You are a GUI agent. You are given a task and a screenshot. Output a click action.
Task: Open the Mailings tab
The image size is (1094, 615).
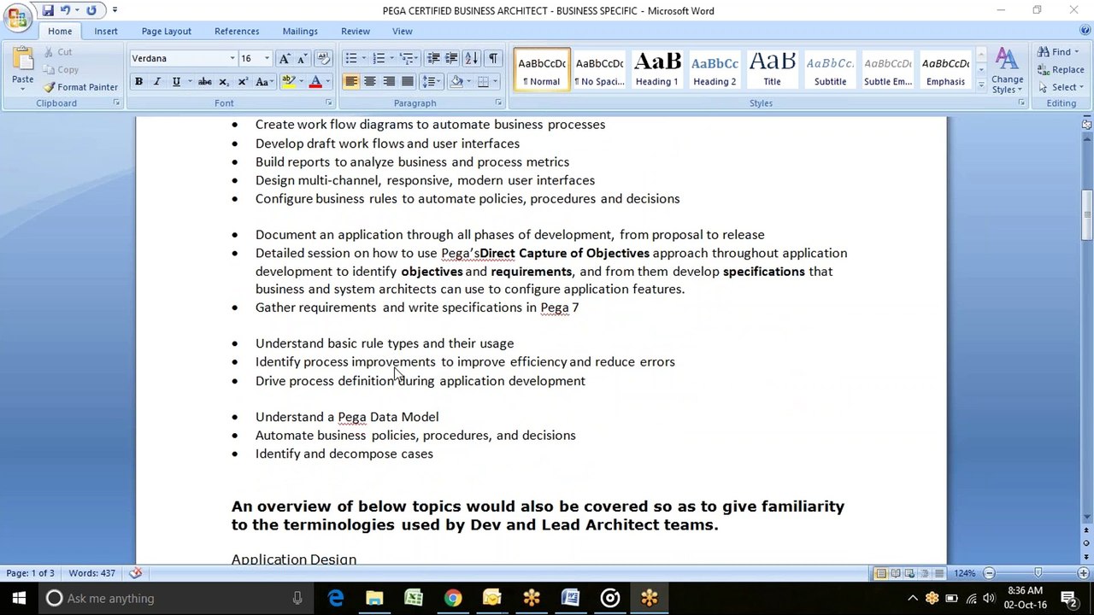tap(300, 32)
